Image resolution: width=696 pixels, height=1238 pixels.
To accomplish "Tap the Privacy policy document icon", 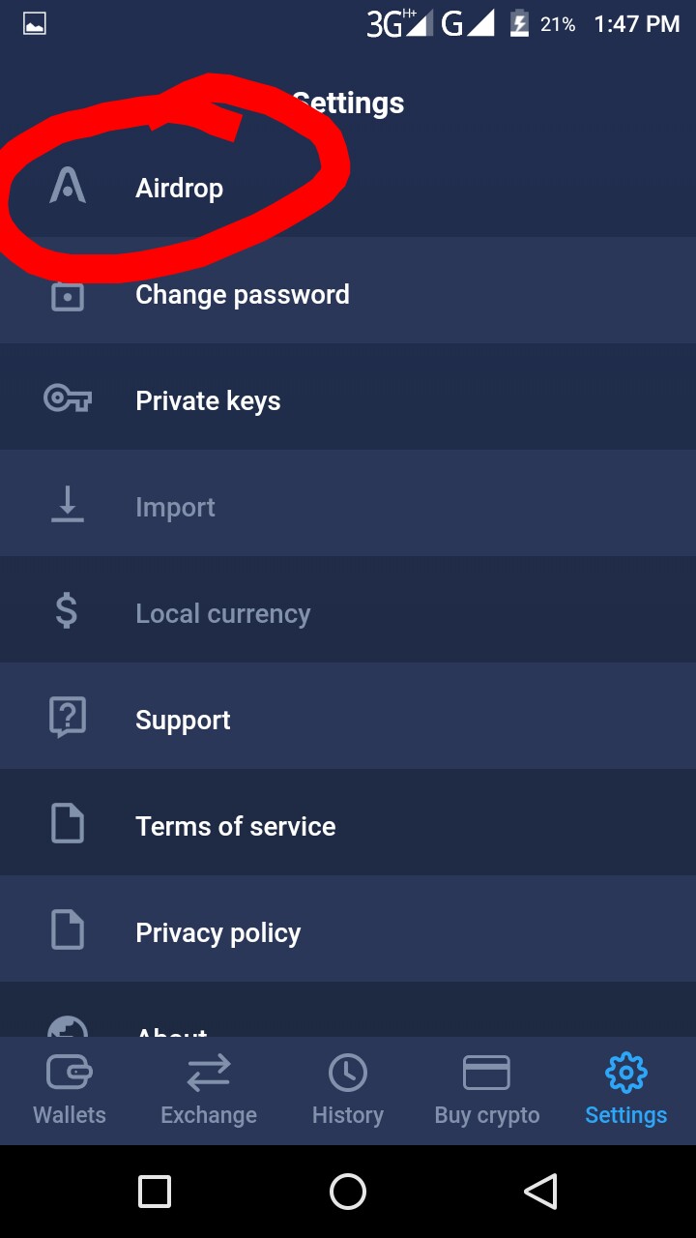I will (x=68, y=930).
